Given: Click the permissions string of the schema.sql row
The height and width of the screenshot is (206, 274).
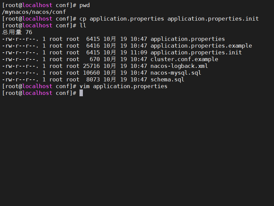Looking at the screenshot, I should pyautogui.click(x=20, y=79).
